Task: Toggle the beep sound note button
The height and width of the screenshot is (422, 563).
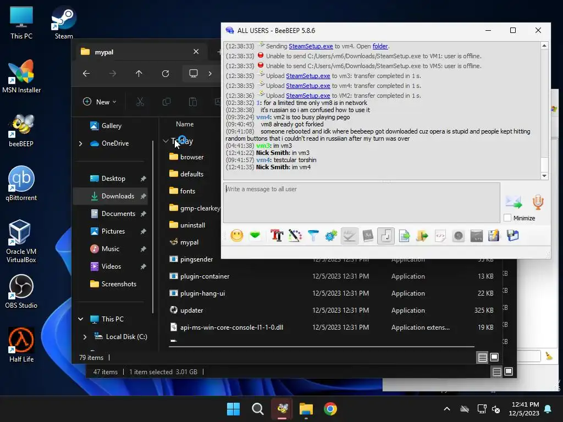Action: 386,236
